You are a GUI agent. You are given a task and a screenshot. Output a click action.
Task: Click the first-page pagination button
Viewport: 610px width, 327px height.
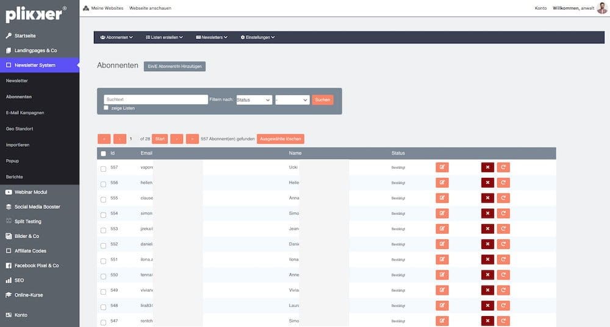pyautogui.click(x=104, y=139)
